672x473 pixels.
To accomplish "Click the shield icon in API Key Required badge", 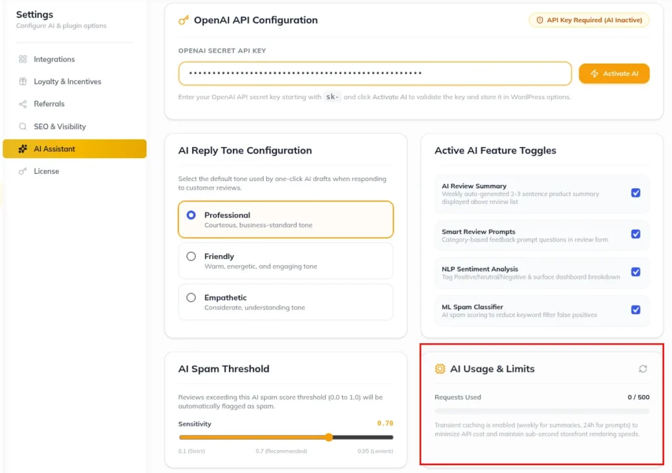I will (539, 20).
